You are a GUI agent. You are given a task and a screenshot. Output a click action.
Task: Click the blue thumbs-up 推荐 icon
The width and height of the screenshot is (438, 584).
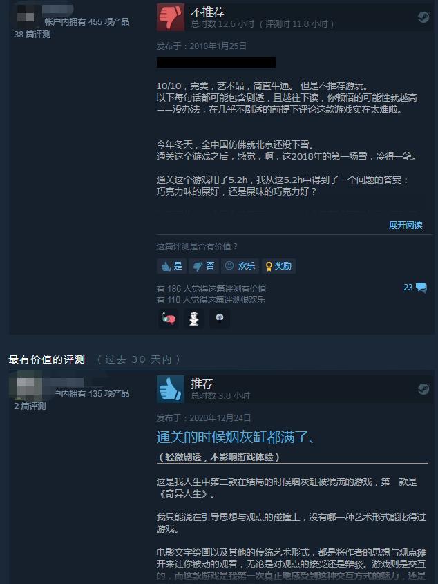pyautogui.click(x=170, y=389)
